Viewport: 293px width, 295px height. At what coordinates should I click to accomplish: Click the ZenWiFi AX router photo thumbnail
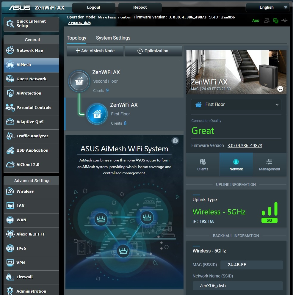pyautogui.click(x=236, y=72)
